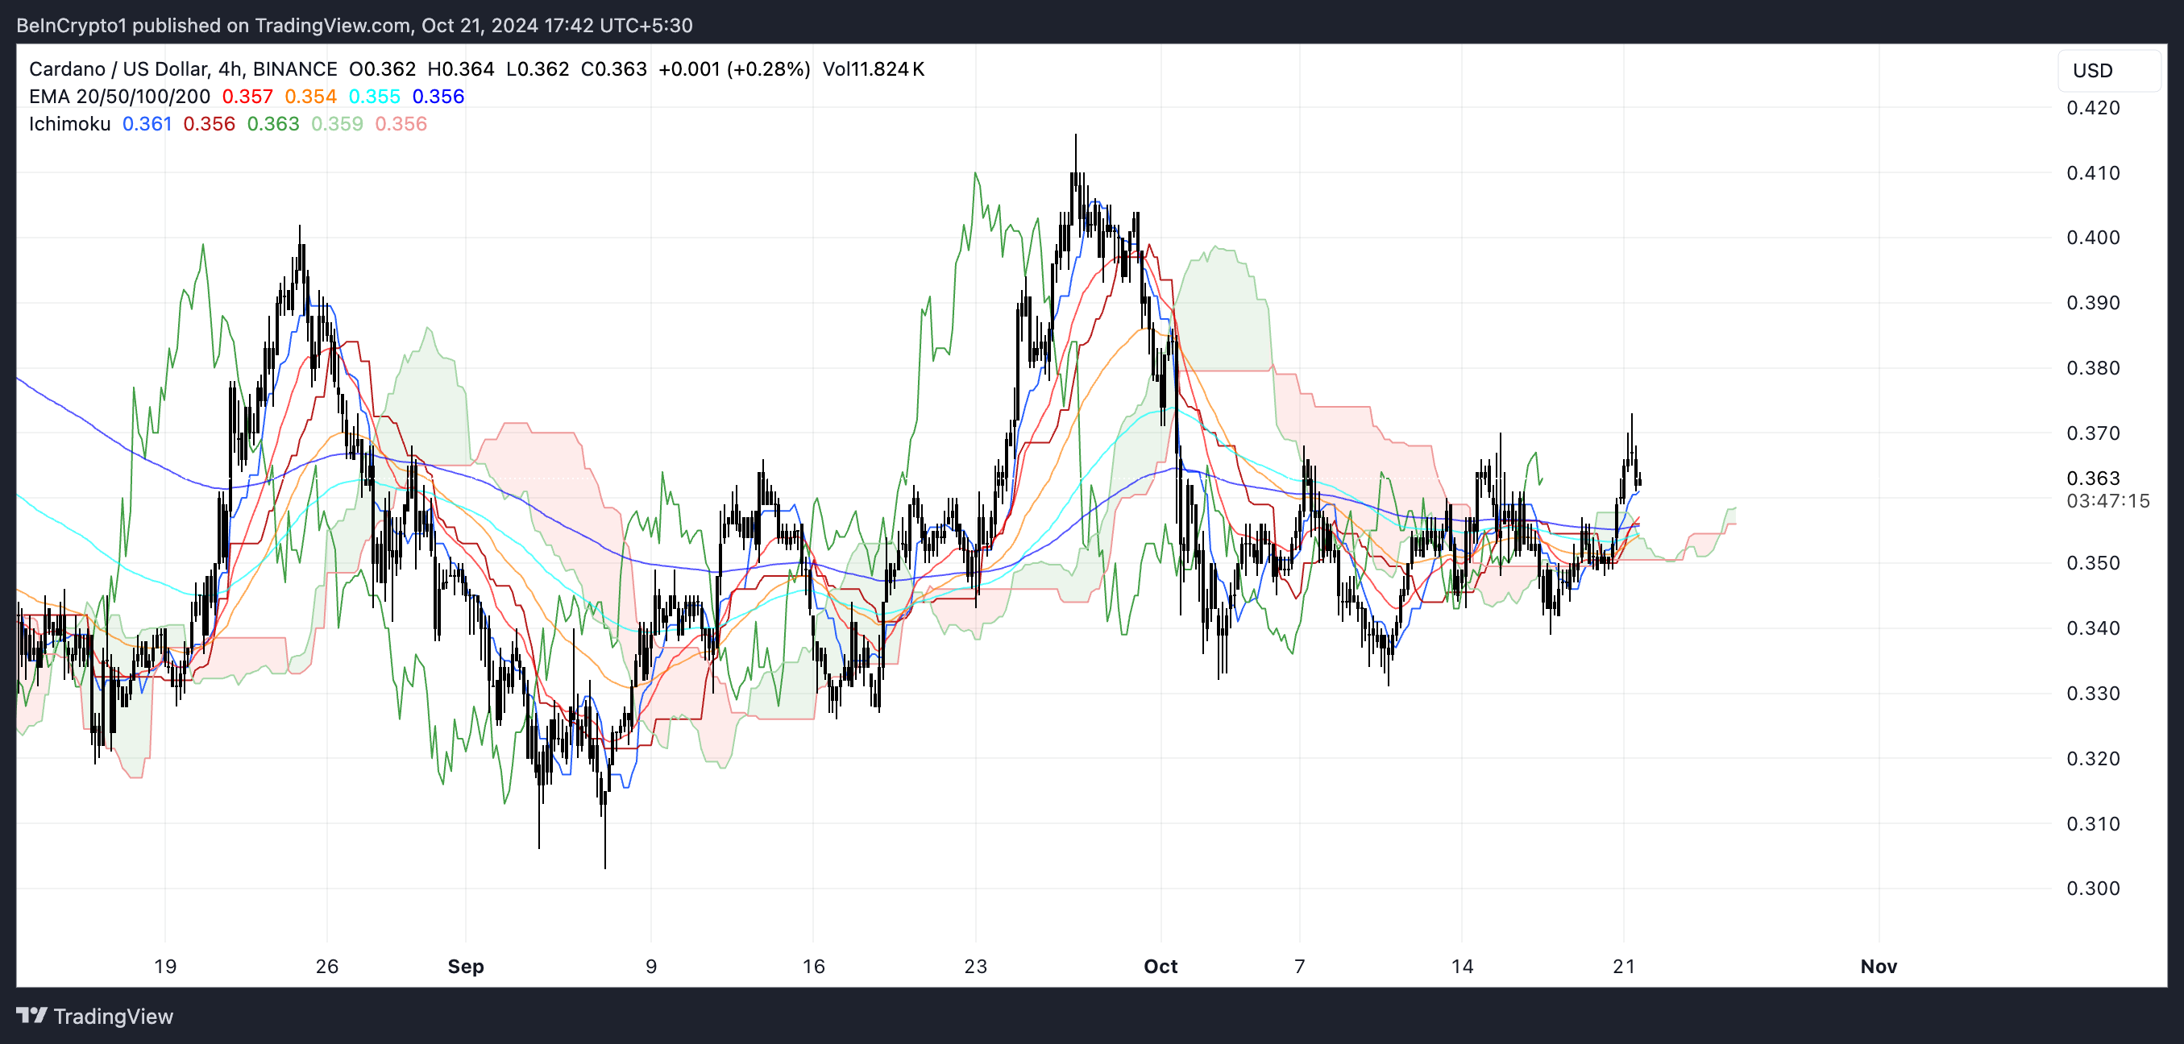Click the TradingView text link at bottom
The height and width of the screenshot is (1044, 2184).
pyautogui.click(x=113, y=1016)
